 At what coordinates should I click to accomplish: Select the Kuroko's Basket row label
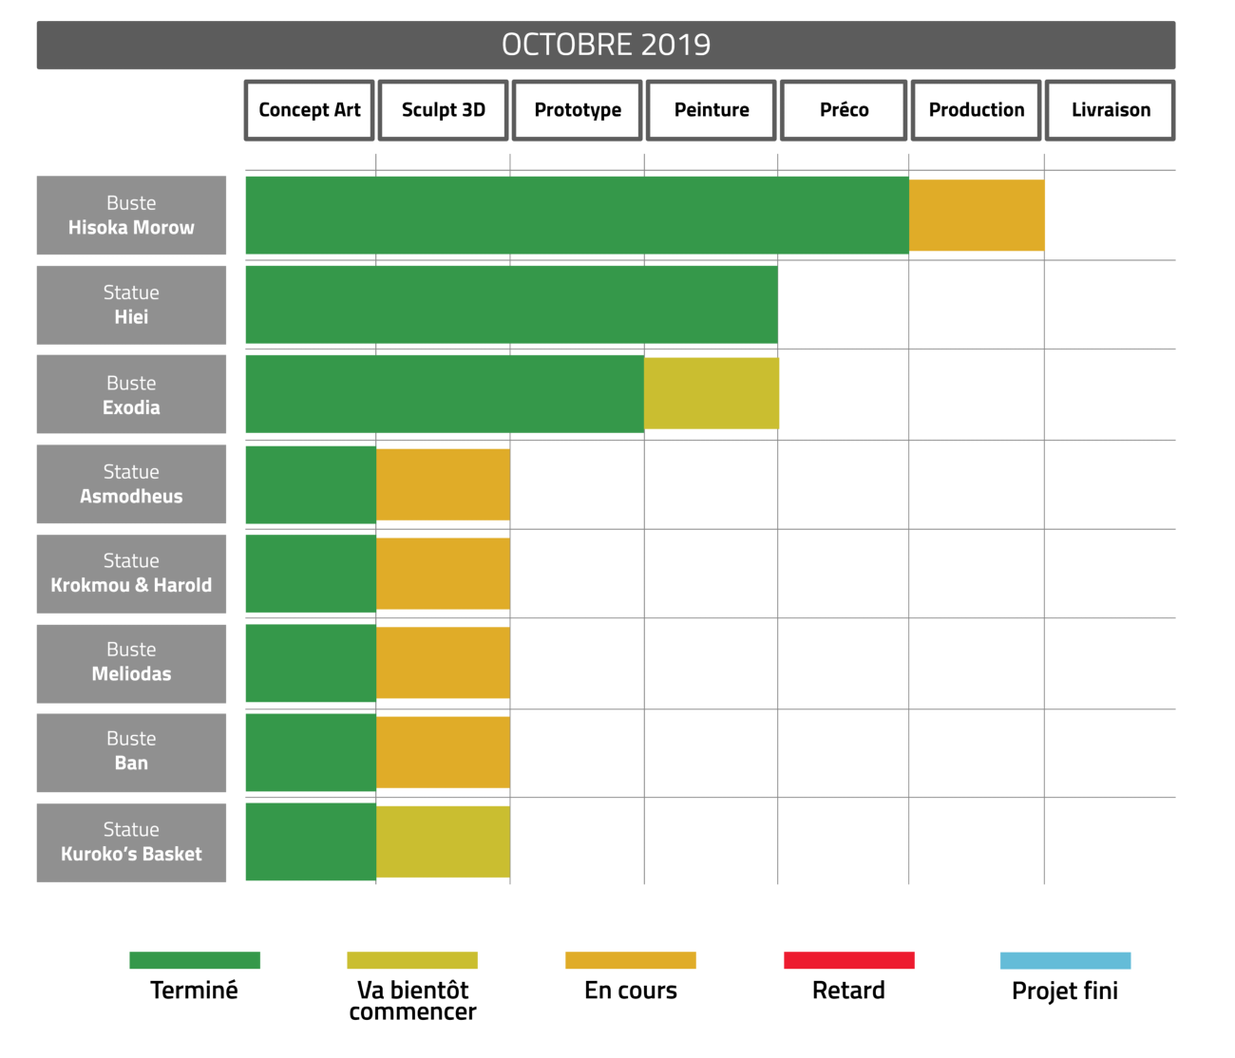[x=131, y=842]
